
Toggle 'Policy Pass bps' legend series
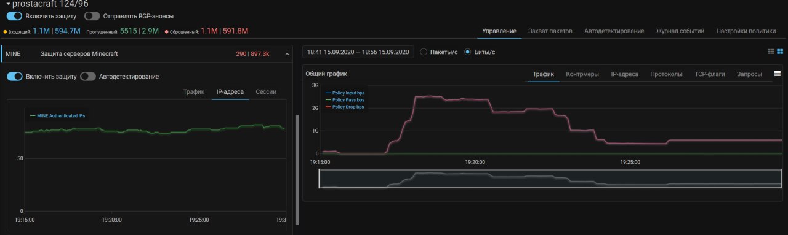coord(345,99)
